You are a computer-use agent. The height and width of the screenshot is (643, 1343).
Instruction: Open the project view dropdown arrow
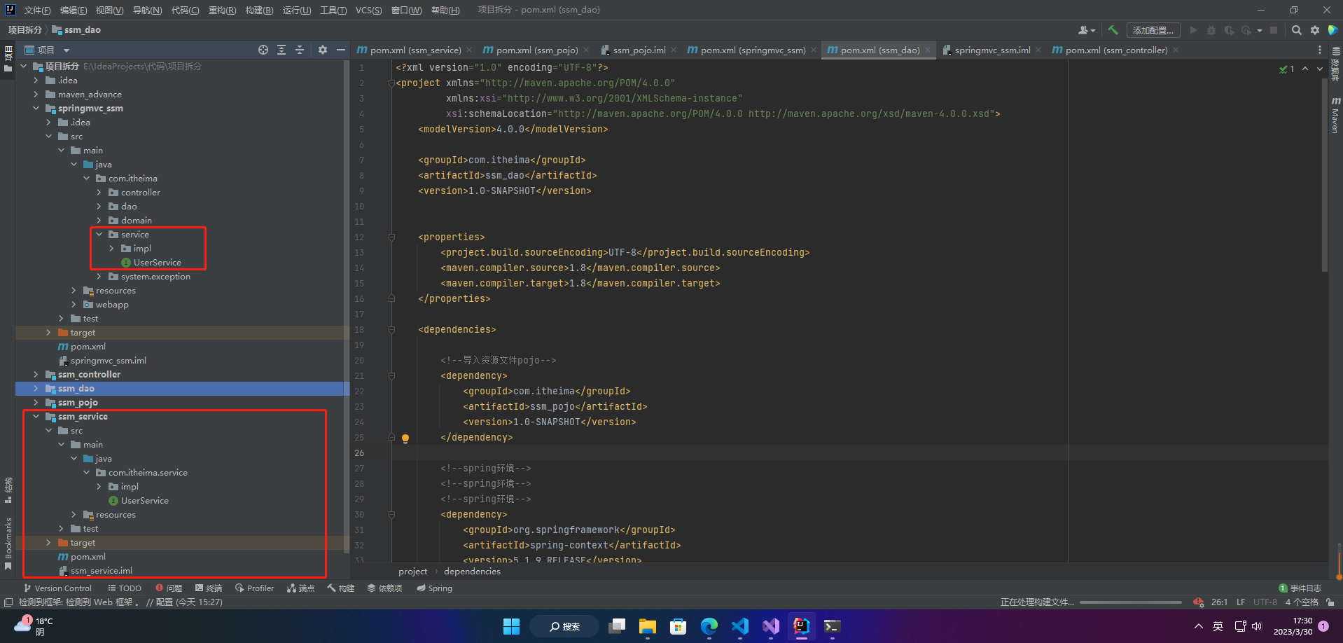67,50
